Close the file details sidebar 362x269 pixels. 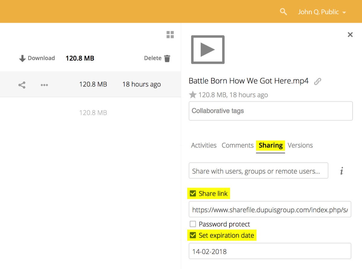(350, 35)
